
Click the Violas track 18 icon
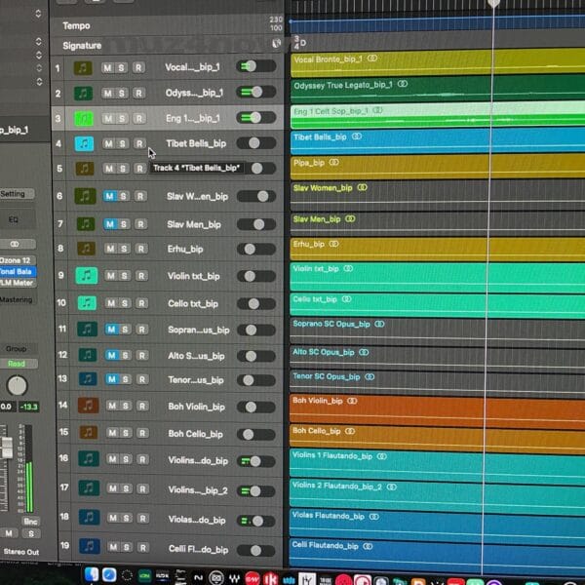pyautogui.click(x=89, y=518)
